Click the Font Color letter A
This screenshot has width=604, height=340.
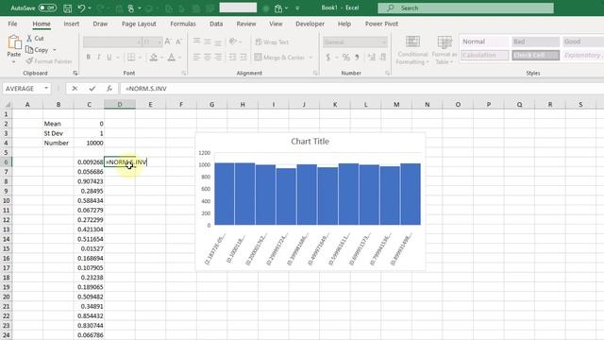(172, 57)
